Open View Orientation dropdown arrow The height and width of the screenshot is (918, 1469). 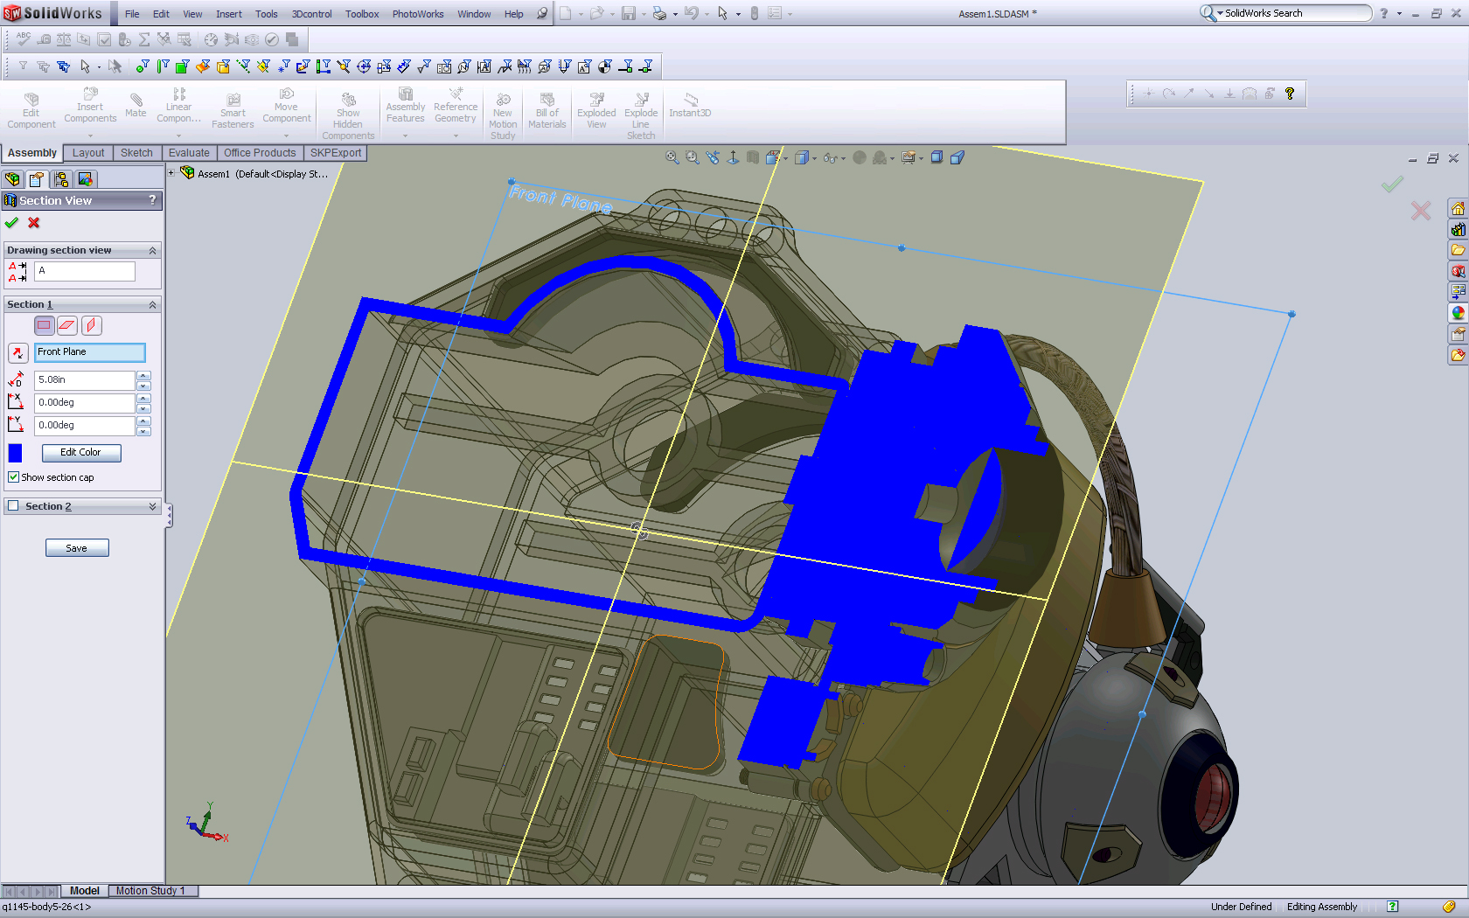tap(786, 158)
